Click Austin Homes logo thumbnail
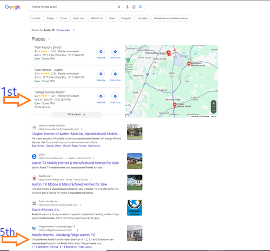 coord(134,208)
